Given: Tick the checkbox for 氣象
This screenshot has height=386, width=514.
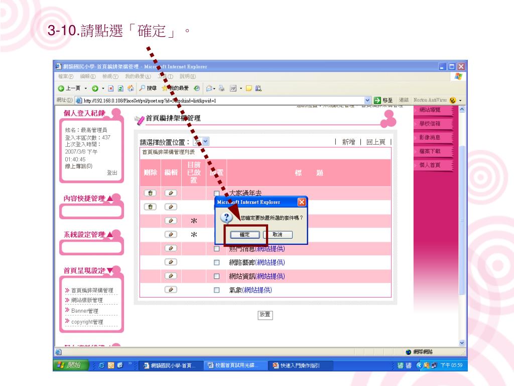Looking at the screenshot, I should pyautogui.click(x=216, y=290).
